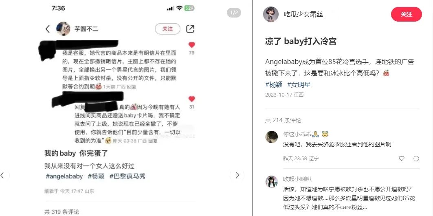Heart the 你这小乖乖 comment
This screenshot has height=216, width=433.
coord(402,159)
